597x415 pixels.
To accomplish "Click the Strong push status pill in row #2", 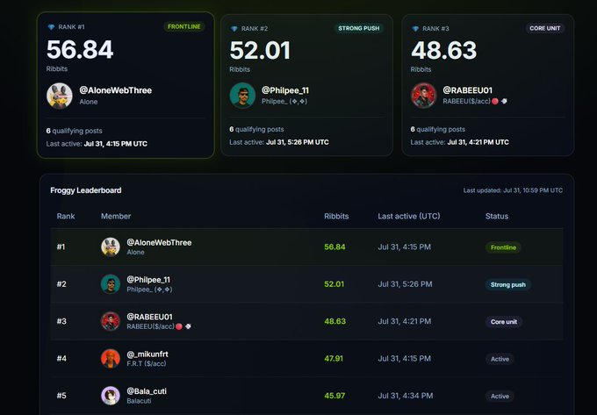I will point(508,284).
